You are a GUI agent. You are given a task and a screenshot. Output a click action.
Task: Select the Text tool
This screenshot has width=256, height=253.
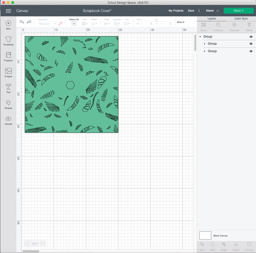[x=8, y=88]
